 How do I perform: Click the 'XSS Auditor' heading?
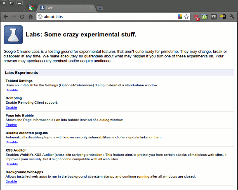(16, 150)
